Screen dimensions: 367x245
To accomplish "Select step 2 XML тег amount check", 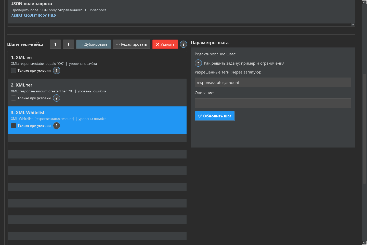I will tap(97, 92).
